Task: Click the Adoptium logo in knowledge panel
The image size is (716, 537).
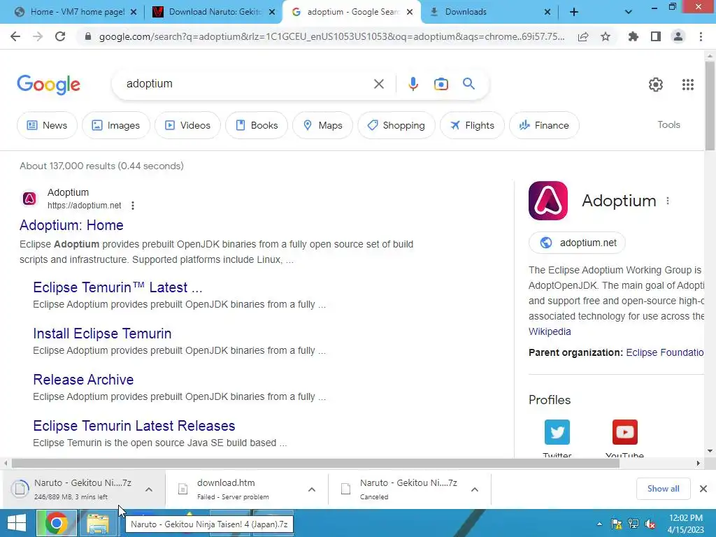Action: coord(548,201)
